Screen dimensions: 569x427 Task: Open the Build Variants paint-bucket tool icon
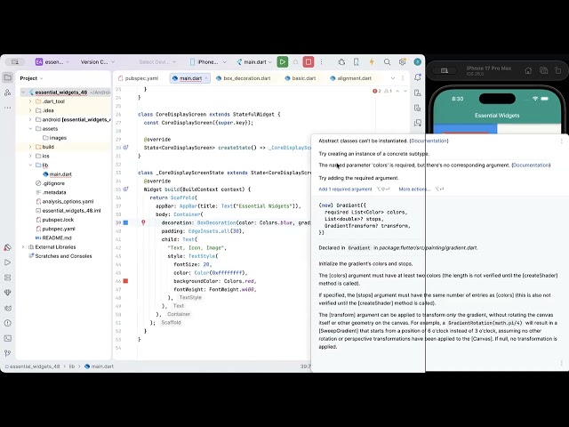pyautogui.click(x=7, y=247)
